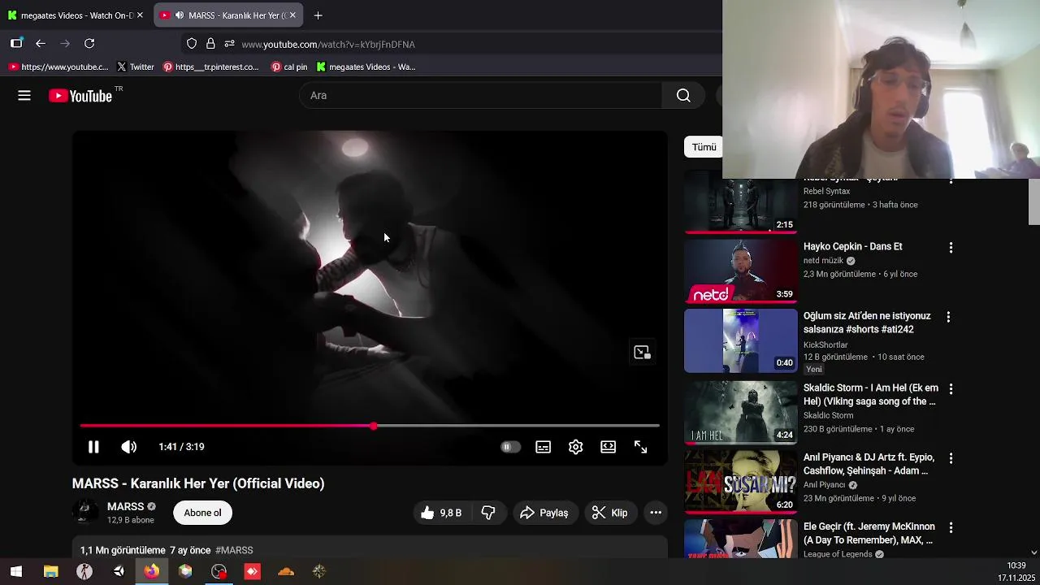Image resolution: width=1040 pixels, height=585 pixels.
Task: Click the recommendations scrollbar down arrow
Action: [1033, 552]
